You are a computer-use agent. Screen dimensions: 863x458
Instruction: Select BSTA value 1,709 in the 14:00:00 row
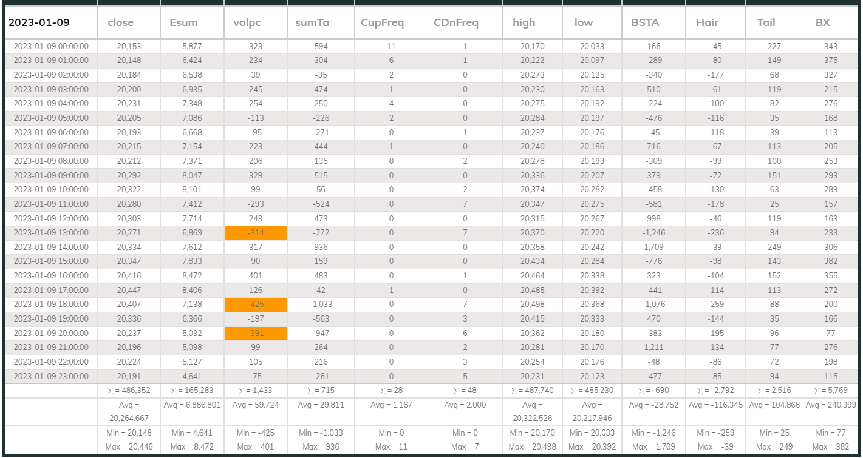[653, 247]
